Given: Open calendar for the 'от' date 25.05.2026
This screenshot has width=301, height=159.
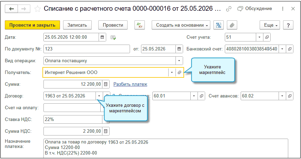Looking at the screenshot, I should tap(179, 49).
